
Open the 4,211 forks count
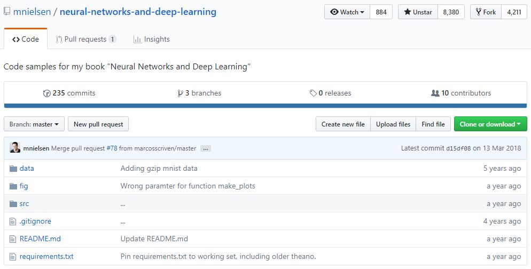514,12
